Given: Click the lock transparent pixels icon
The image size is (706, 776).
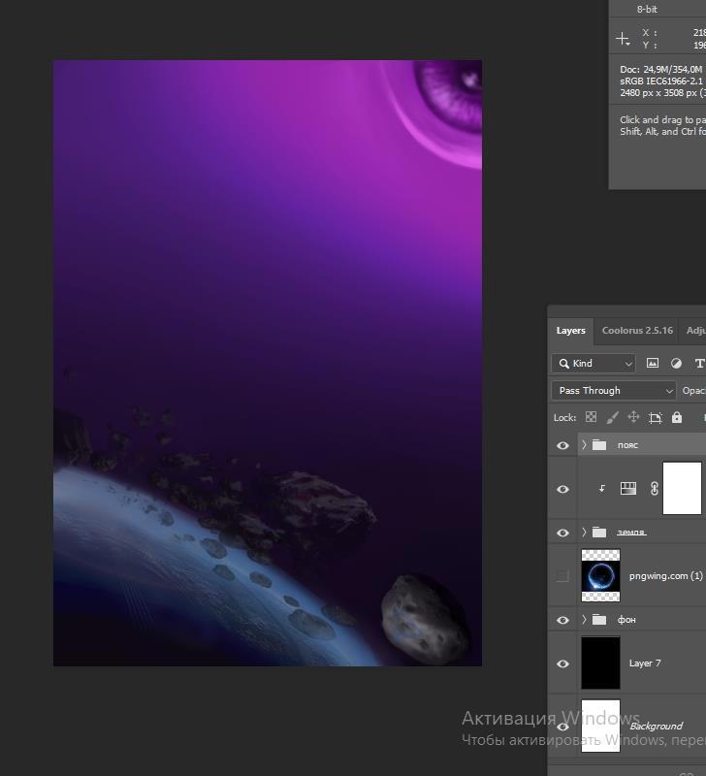Looking at the screenshot, I should (591, 417).
